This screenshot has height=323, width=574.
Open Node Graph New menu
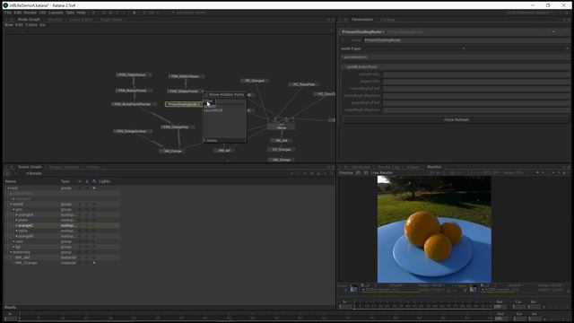[x=9, y=24]
